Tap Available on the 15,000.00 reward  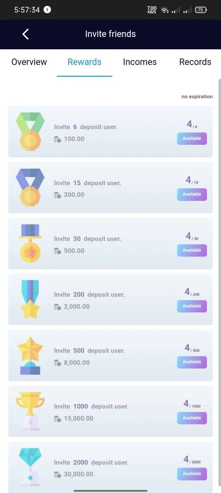(192, 418)
